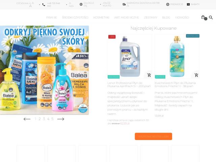
Task: Increase font size with largest A
Action: [x=30, y=6]
